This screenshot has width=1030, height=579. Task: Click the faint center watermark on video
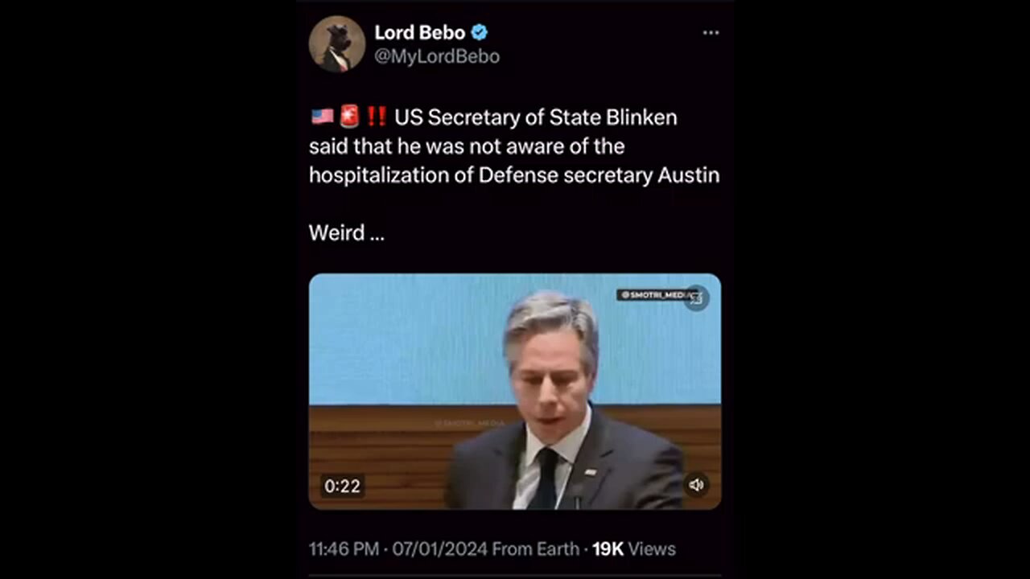click(x=470, y=421)
